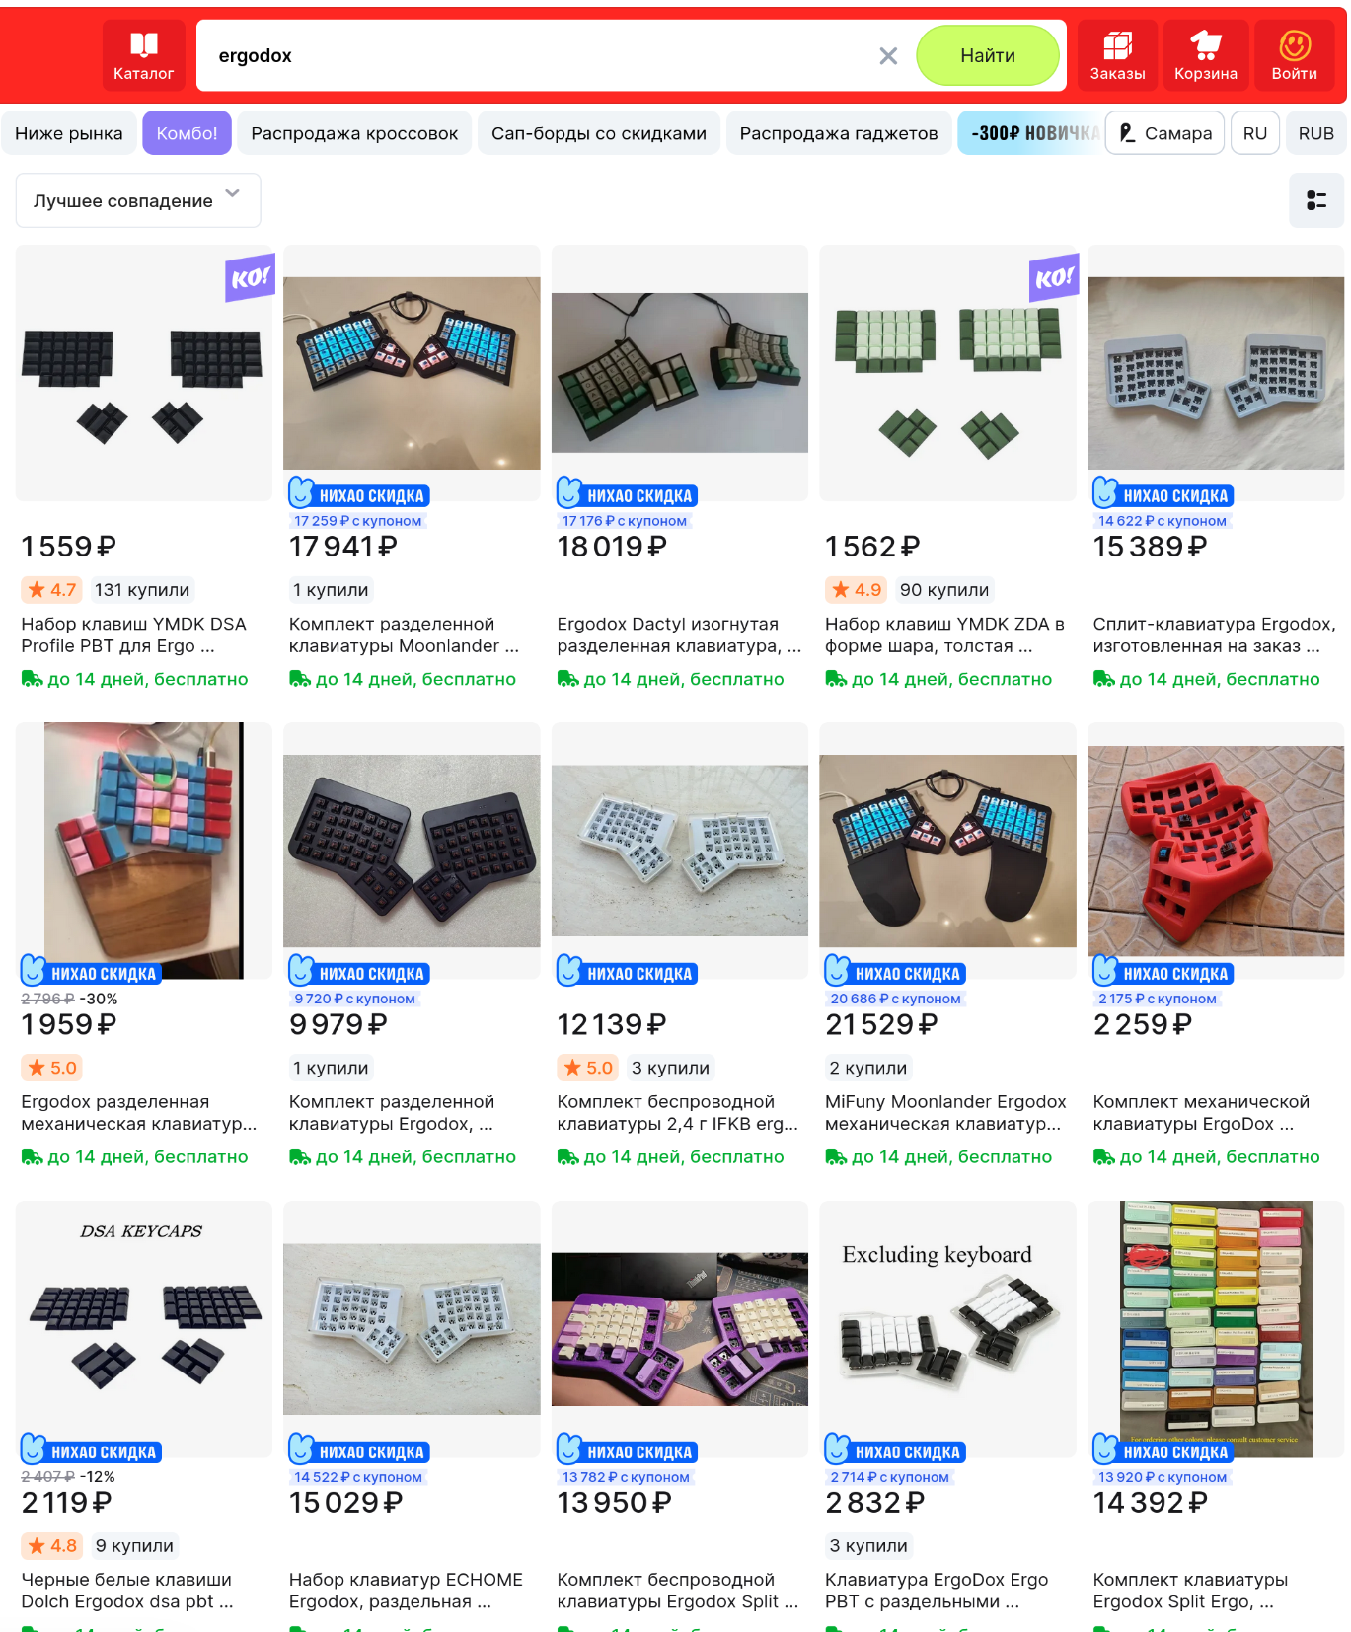
Task: Open Распродажа гаджетов category chip
Action: 839,133
